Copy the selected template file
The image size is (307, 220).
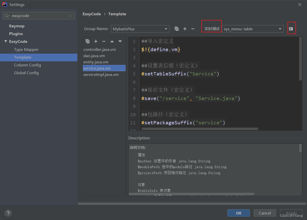point(88,41)
